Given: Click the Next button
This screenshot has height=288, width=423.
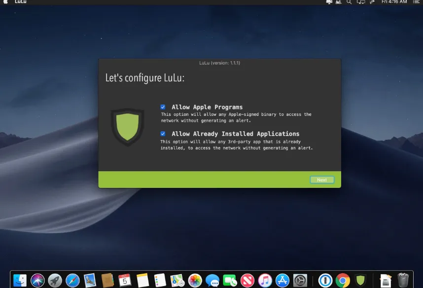Looking at the screenshot, I should pyautogui.click(x=322, y=180).
